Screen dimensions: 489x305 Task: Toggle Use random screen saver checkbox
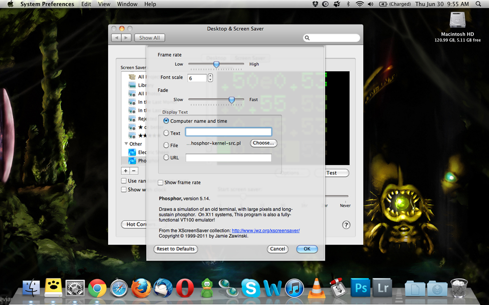click(124, 181)
